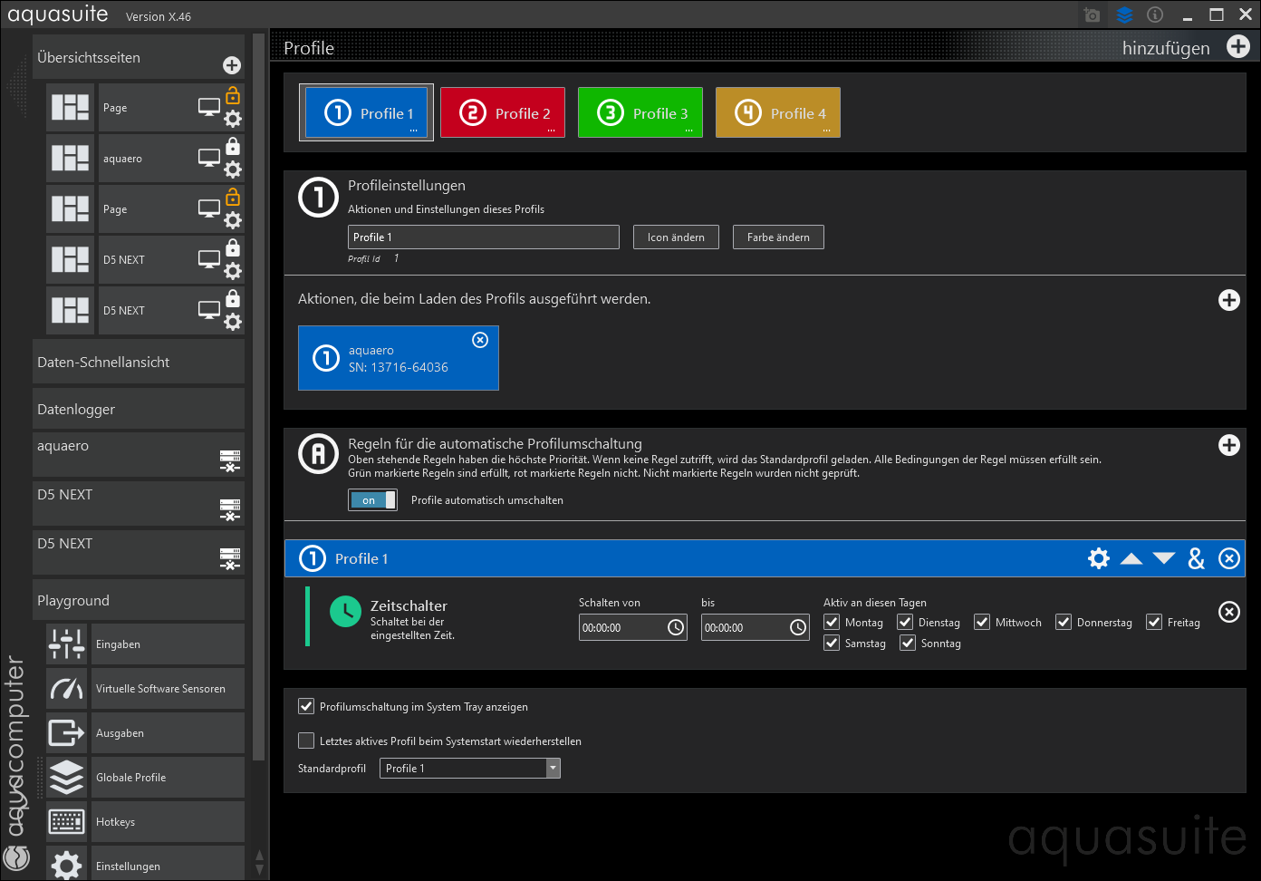Image resolution: width=1261 pixels, height=881 pixels.
Task: Click the screenshot camera icon in title bar
Action: (x=1092, y=15)
